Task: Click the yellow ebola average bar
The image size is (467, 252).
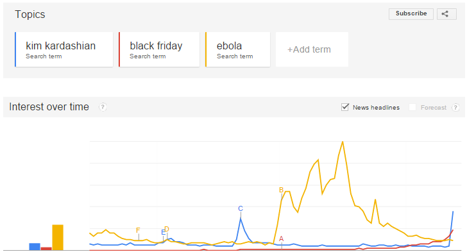Action: pos(58,237)
